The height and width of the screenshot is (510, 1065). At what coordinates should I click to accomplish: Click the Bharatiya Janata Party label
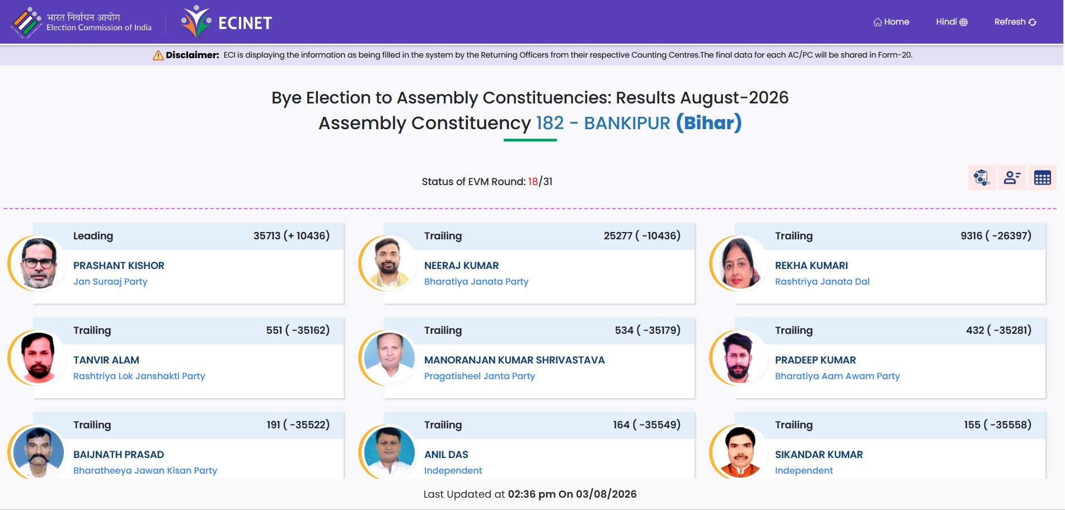tap(476, 281)
